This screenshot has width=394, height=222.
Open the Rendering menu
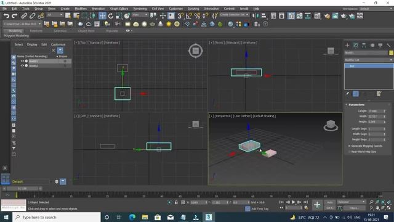click(x=140, y=9)
